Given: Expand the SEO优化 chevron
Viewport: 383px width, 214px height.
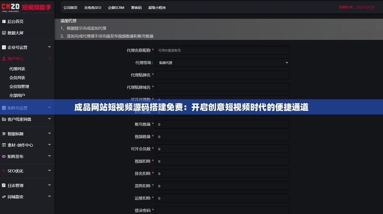Looking at the screenshot, I should click(x=50, y=170).
